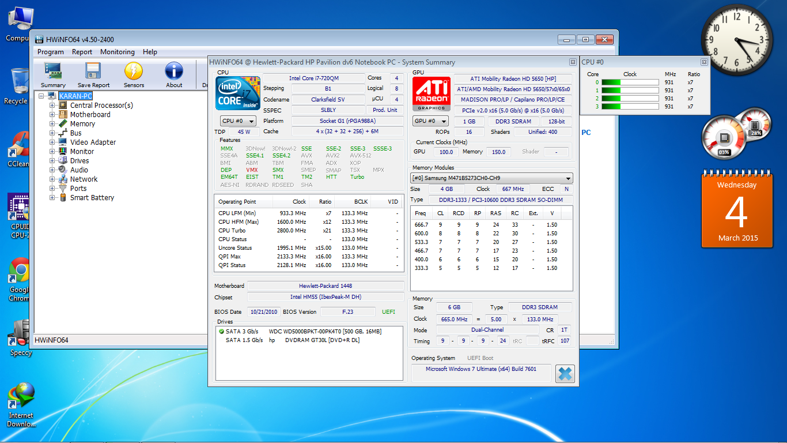Expand the Network tree node
The height and width of the screenshot is (443, 787).
click(52, 179)
